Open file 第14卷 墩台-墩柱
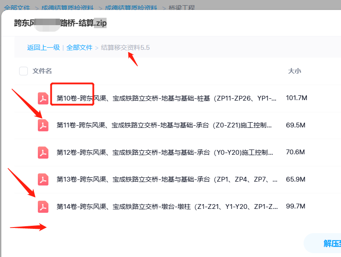Screen dimensions: 341x257 (x=167, y=207)
